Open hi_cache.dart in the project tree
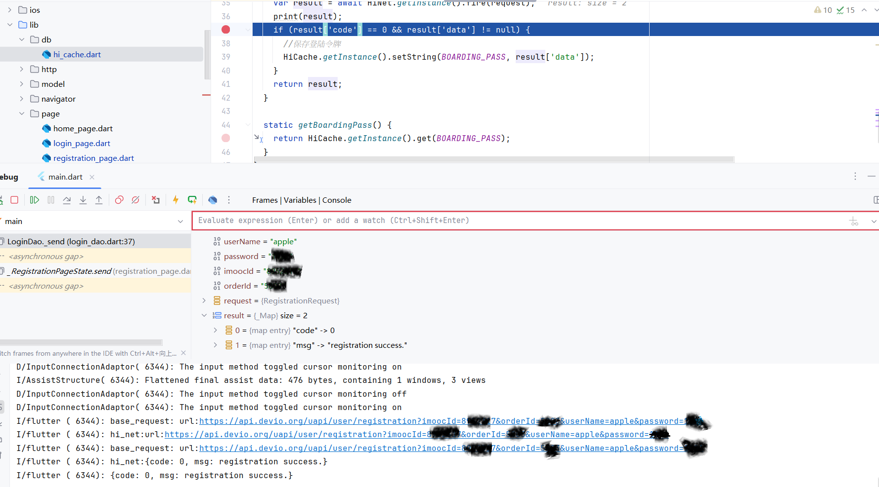 click(x=77, y=54)
